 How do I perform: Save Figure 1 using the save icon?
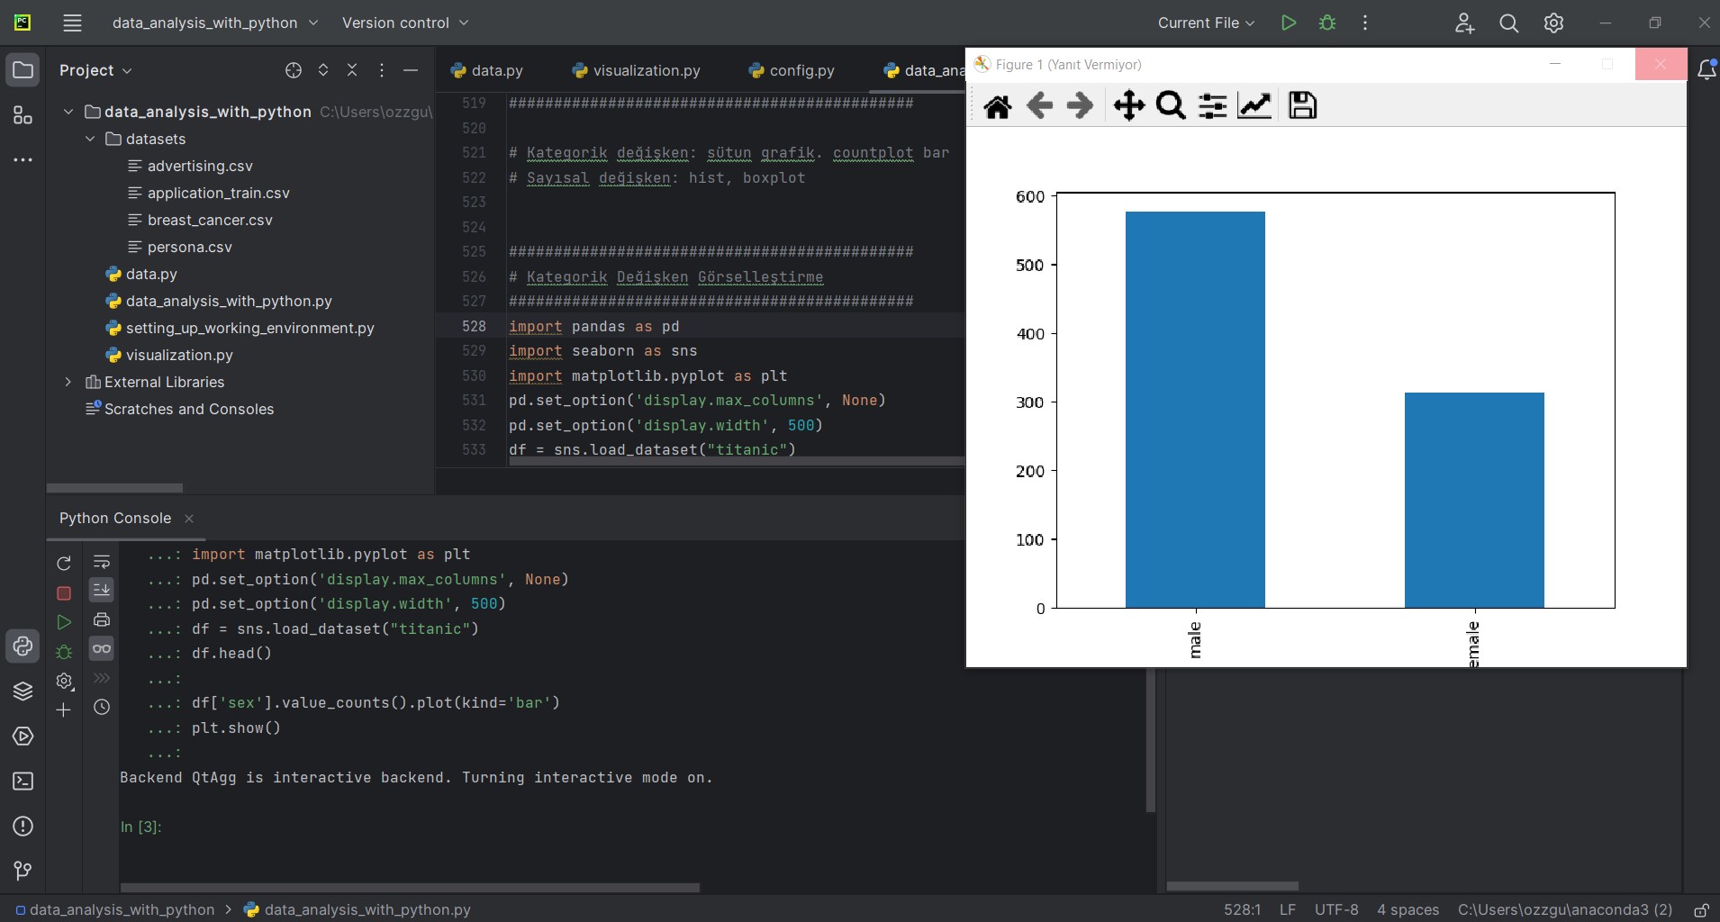(x=1303, y=105)
